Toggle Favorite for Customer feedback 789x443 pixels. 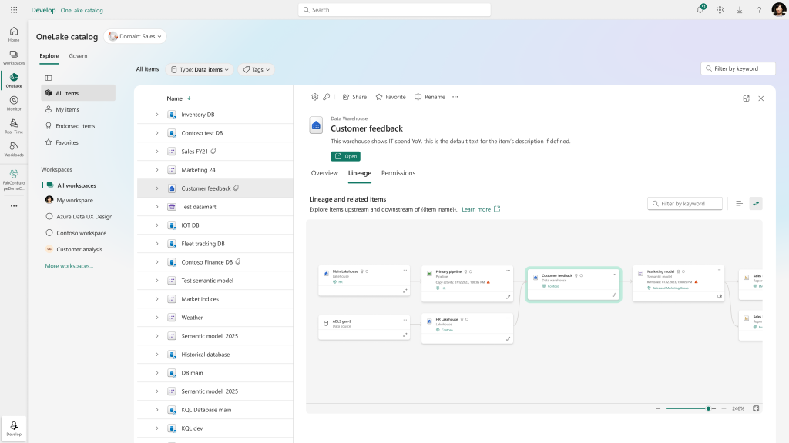[x=391, y=97]
